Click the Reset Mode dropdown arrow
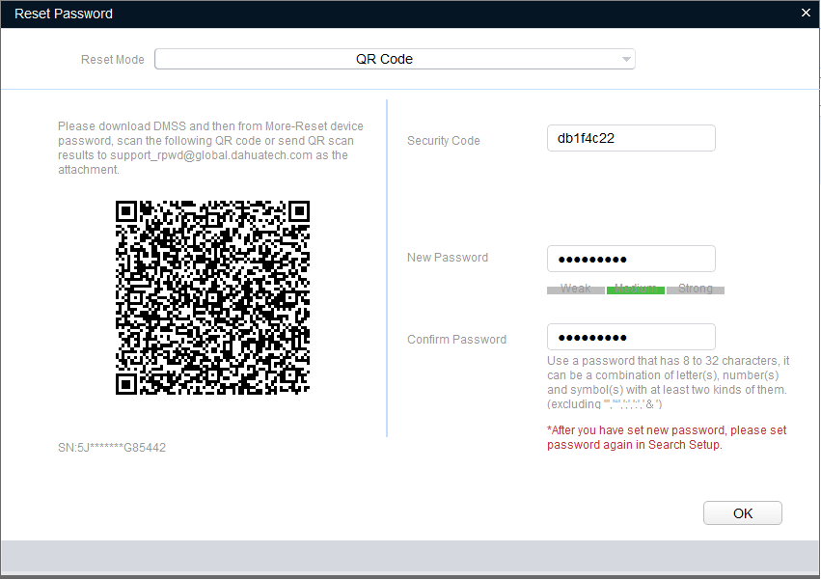Image resolution: width=821 pixels, height=580 pixels. tap(626, 60)
